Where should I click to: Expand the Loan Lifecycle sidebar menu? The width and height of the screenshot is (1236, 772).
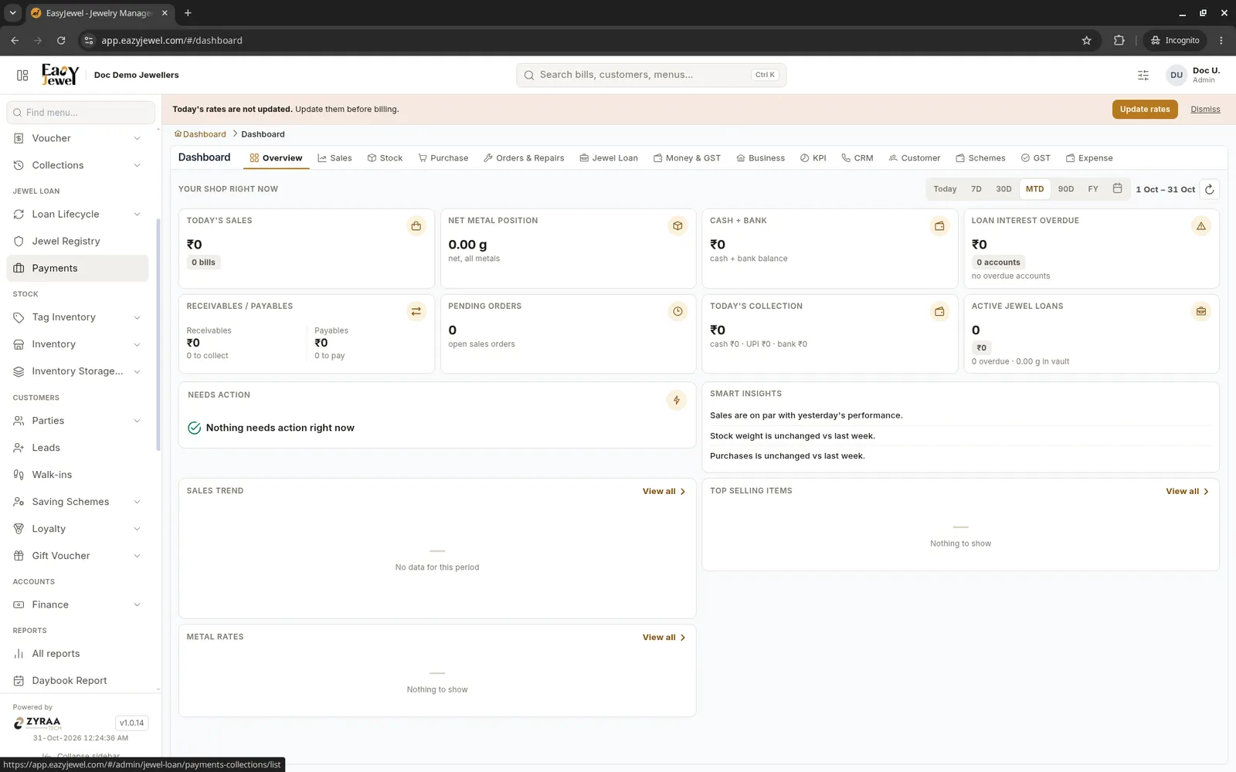click(77, 214)
